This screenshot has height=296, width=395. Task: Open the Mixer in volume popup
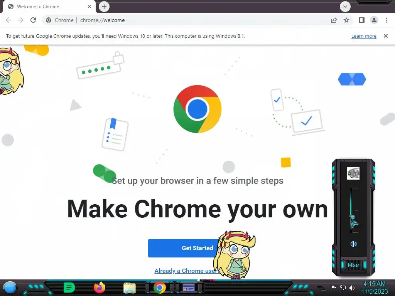(353, 265)
